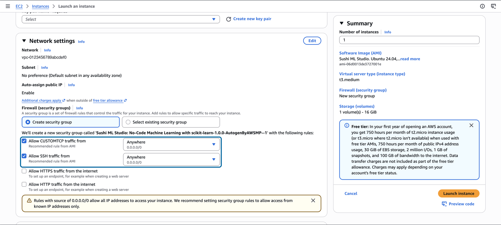Open Info link beside Auto-assign public IP
The image size is (501, 225).
pos(71,85)
